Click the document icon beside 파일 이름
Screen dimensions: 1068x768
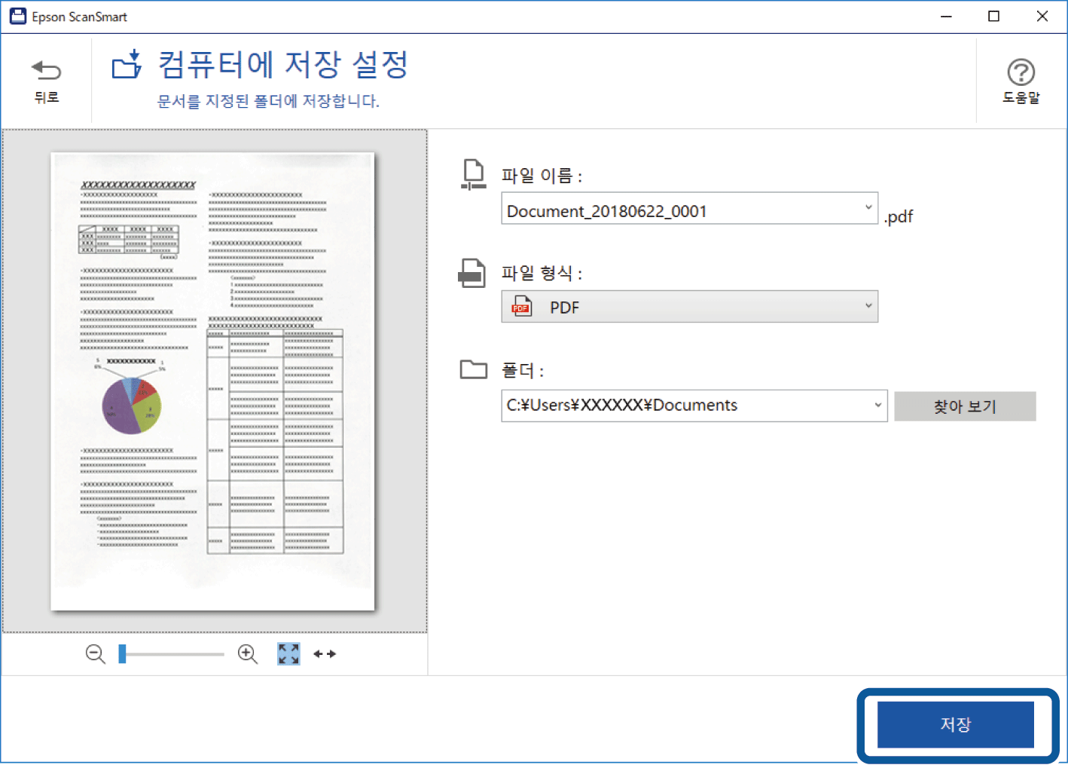tap(473, 174)
